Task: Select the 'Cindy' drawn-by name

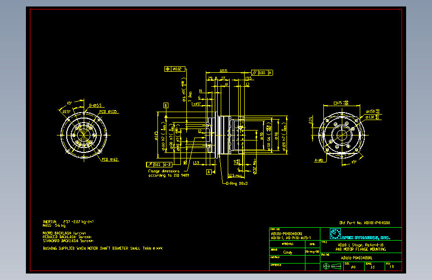Action: pos(288,252)
